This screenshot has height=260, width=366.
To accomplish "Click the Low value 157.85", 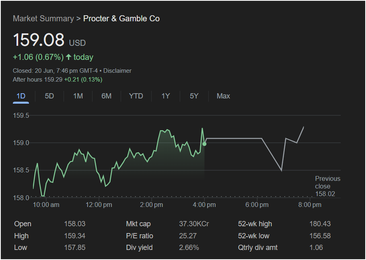I will (75, 248).
